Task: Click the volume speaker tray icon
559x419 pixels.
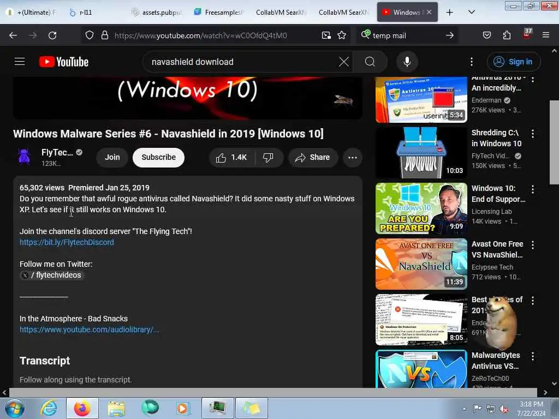Action: (504, 409)
